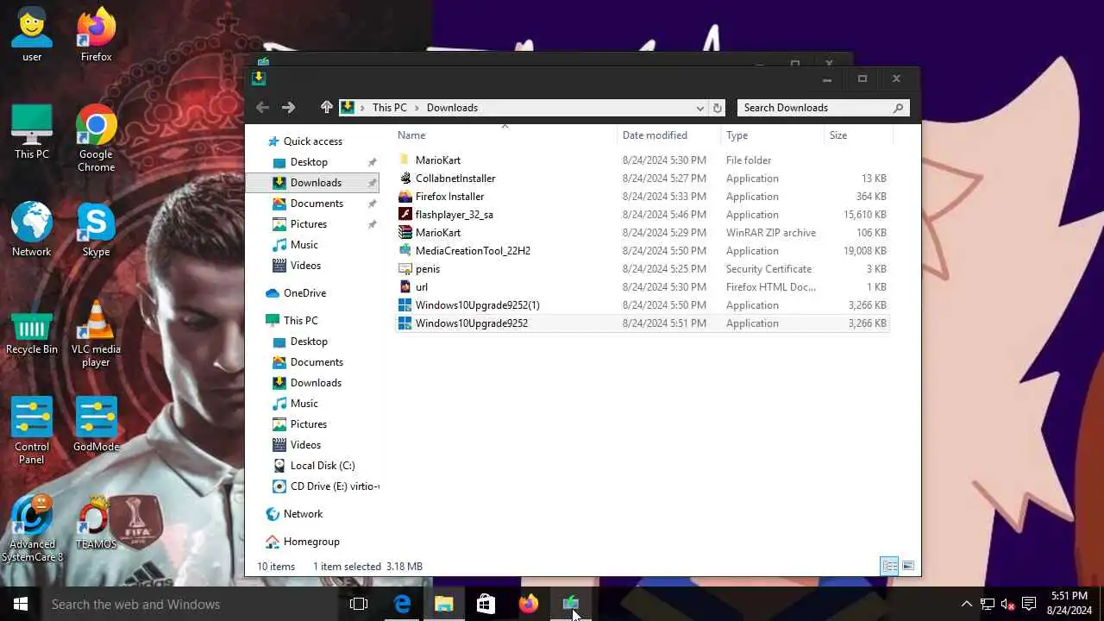Click the 19,008 KB size cell
This screenshot has width=1104, height=621.
tap(865, 251)
